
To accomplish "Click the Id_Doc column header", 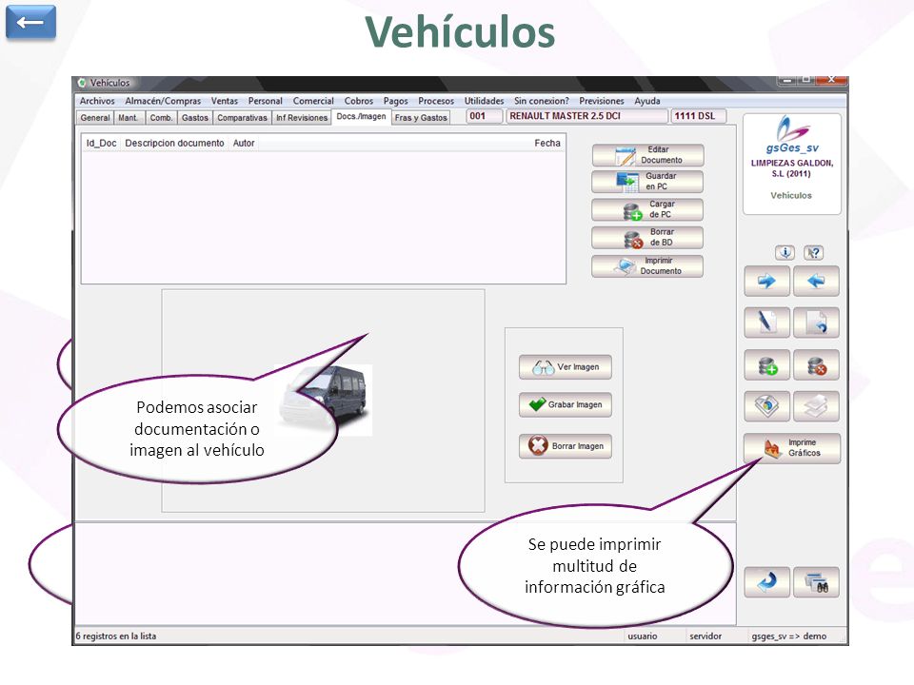I will 102,144.
